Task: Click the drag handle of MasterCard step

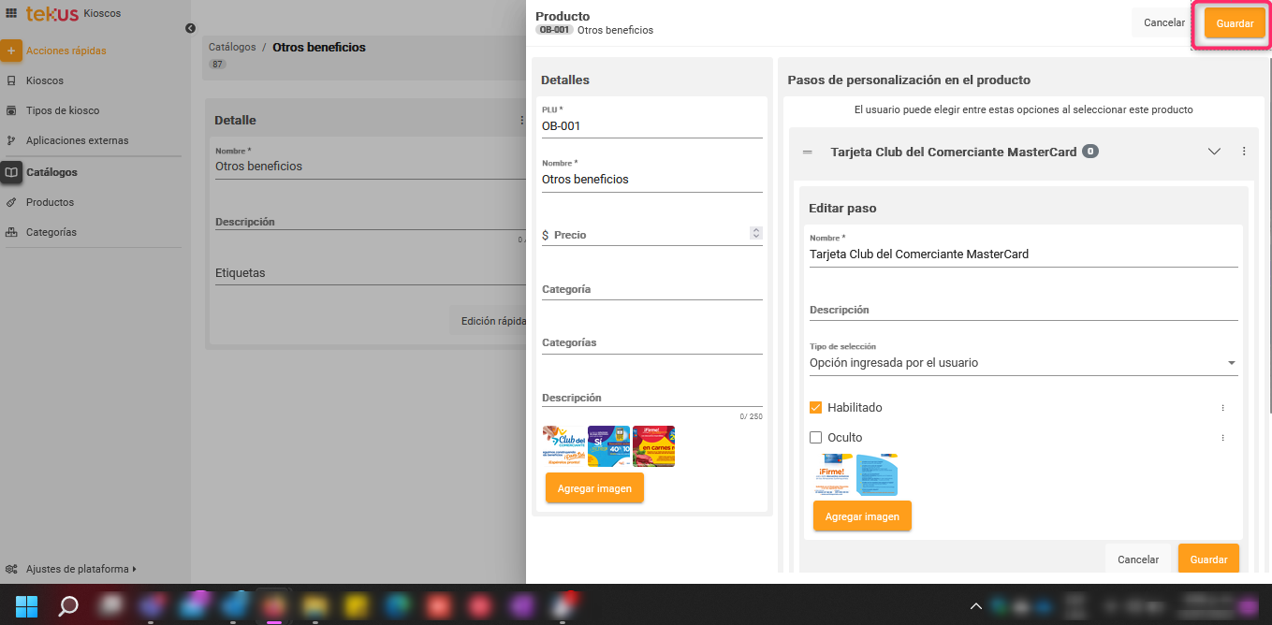Action: [808, 152]
